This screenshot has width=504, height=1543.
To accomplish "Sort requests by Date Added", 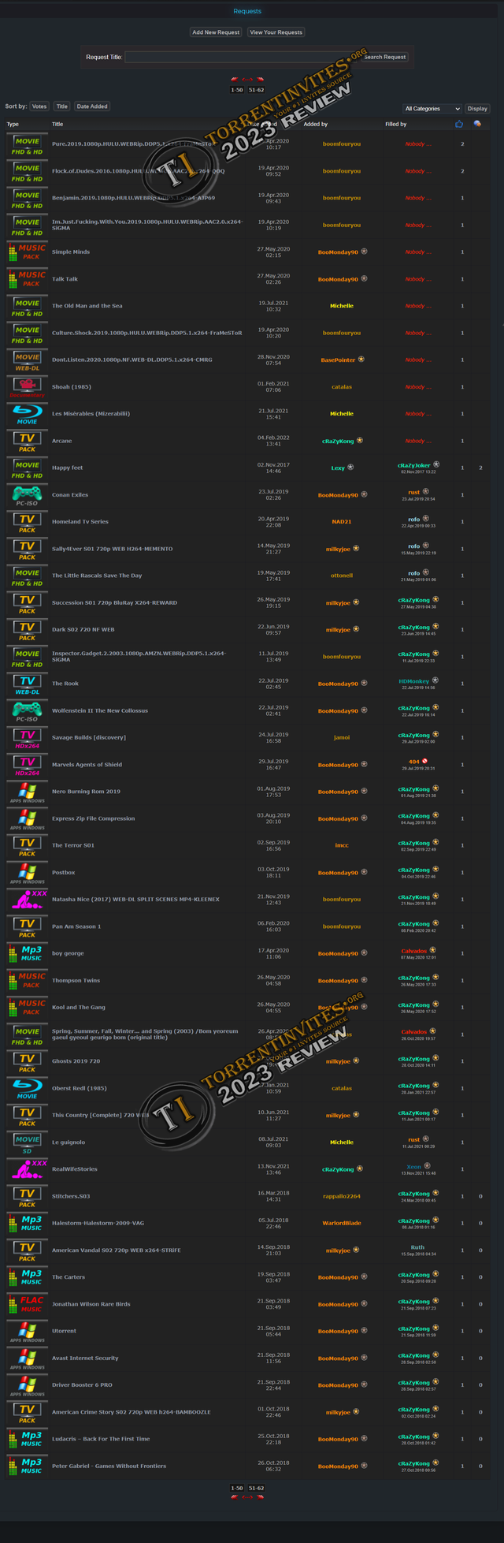I will pyautogui.click(x=92, y=106).
